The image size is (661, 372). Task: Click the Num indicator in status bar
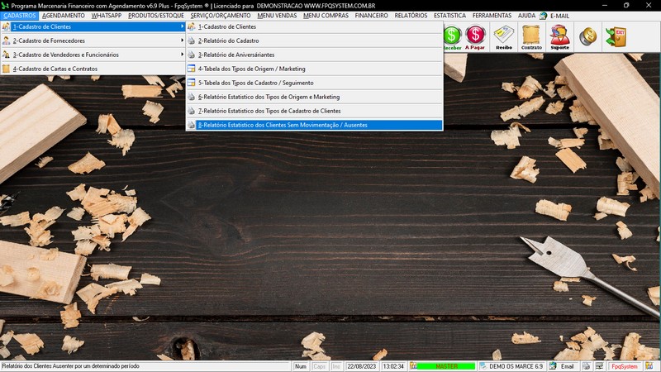coord(301,366)
